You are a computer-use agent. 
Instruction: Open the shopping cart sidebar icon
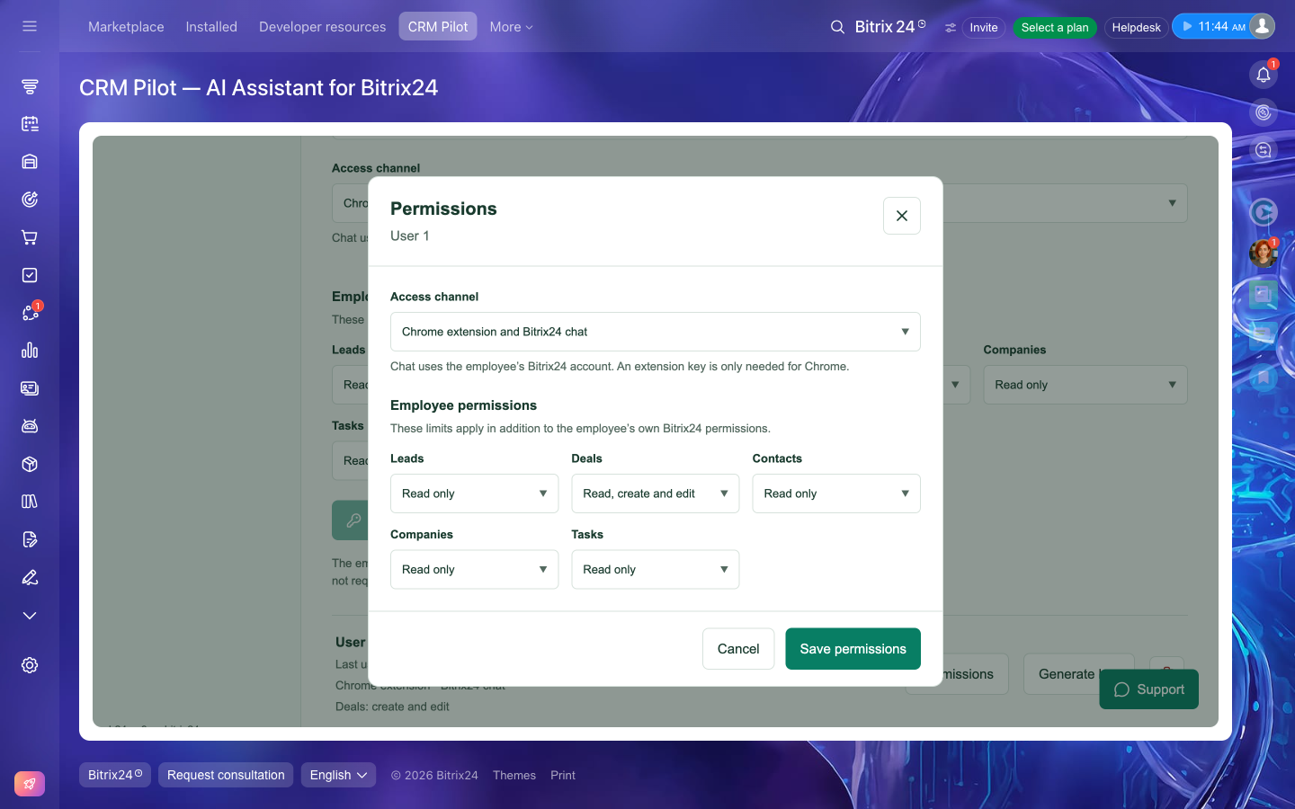point(30,237)
